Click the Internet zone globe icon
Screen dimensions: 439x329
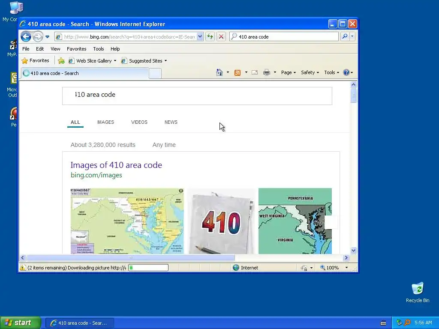point(236,268)
